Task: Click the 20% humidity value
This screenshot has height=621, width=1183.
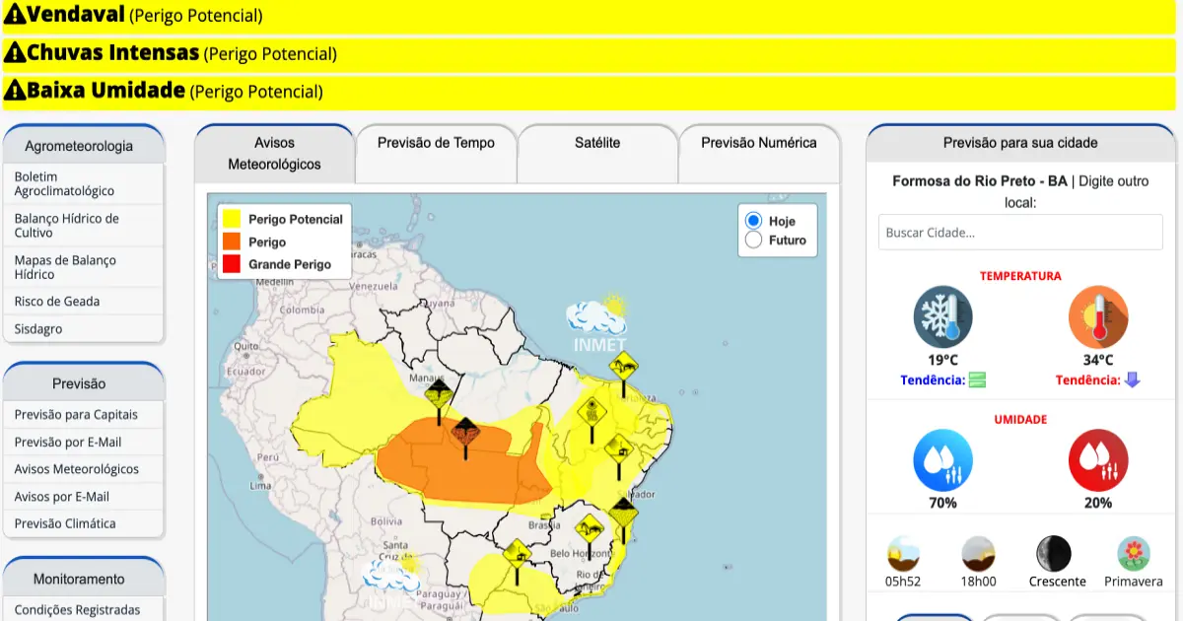Action: click(1098, 503)
